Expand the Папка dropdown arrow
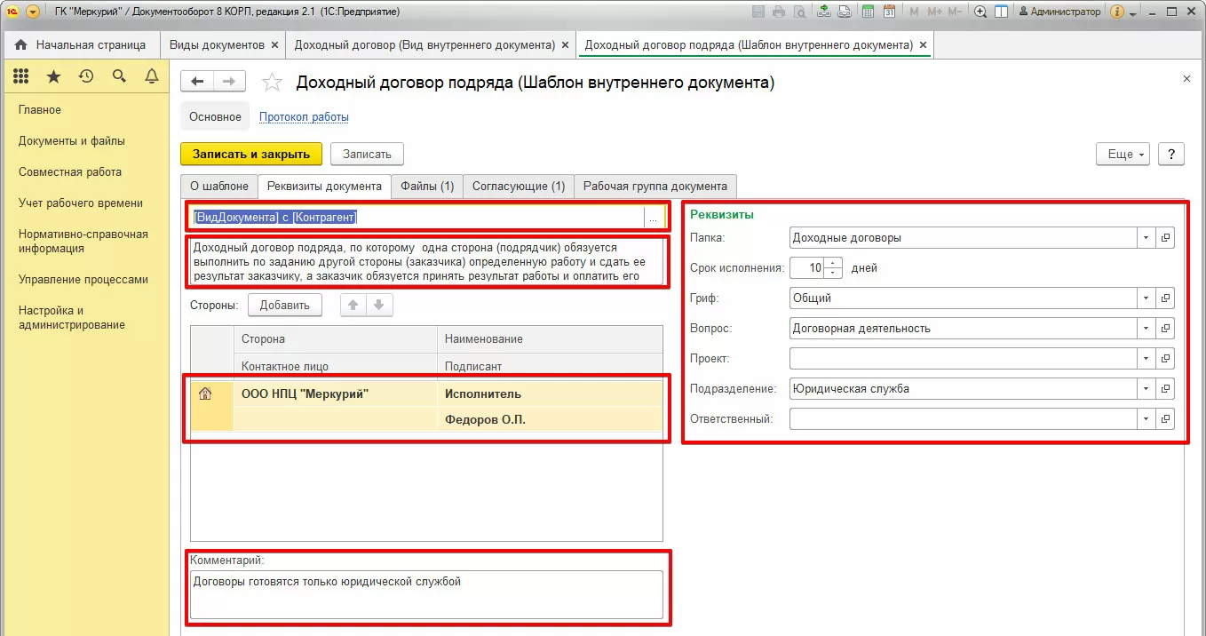This screenshot has width=1206, height=636. pos(1146,238)
